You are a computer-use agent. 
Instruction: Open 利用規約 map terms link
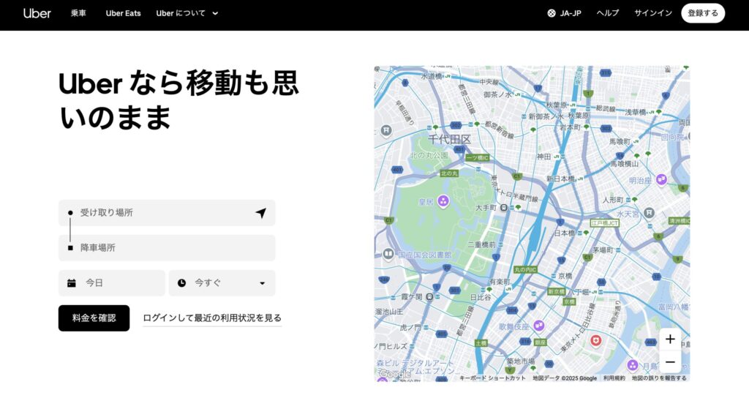click(x=614, y=378)
